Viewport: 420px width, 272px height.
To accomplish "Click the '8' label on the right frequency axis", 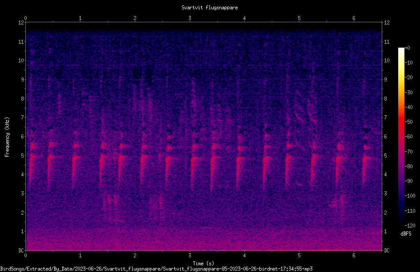I will pos(385,99).
